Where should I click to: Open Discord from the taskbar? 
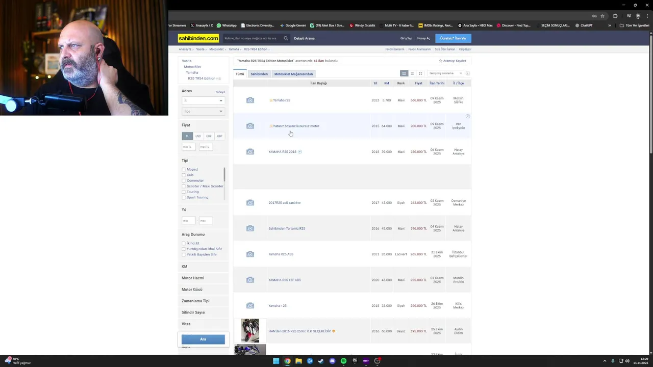[332, 361]
